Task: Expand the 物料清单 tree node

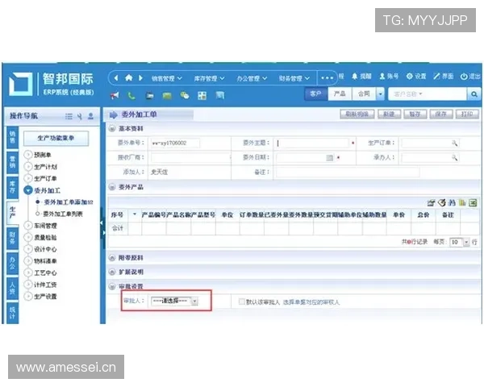Action: tap(28, 260)
